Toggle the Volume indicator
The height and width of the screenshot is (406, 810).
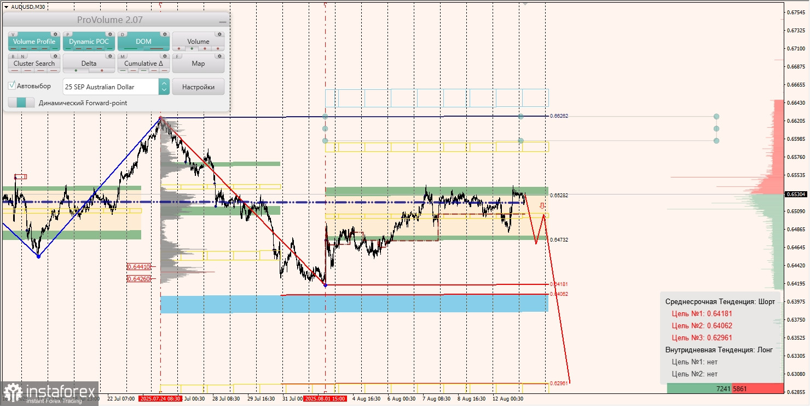[x=198, y=42]
